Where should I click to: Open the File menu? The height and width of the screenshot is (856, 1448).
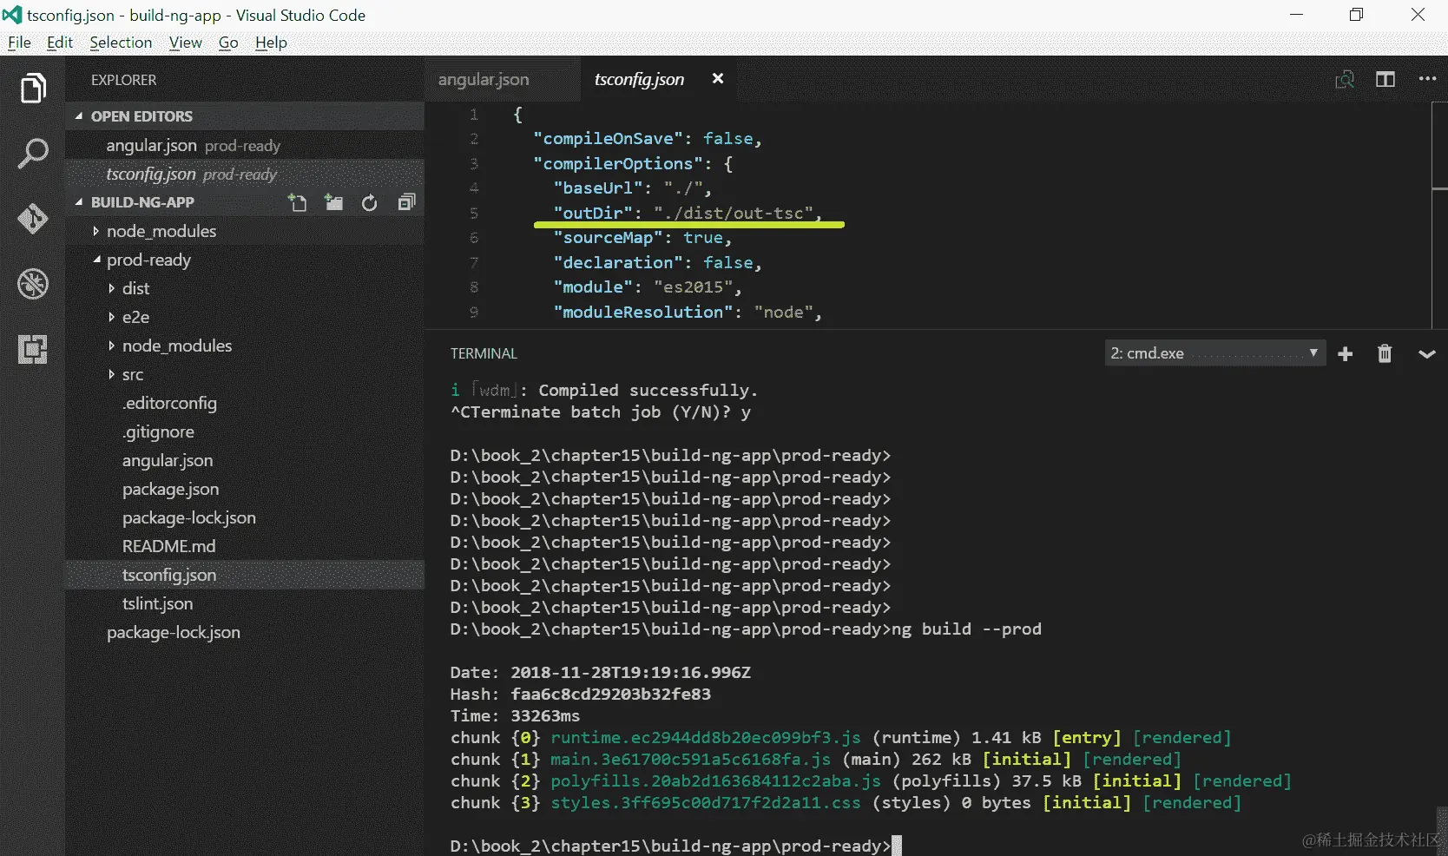pos(19,43)
